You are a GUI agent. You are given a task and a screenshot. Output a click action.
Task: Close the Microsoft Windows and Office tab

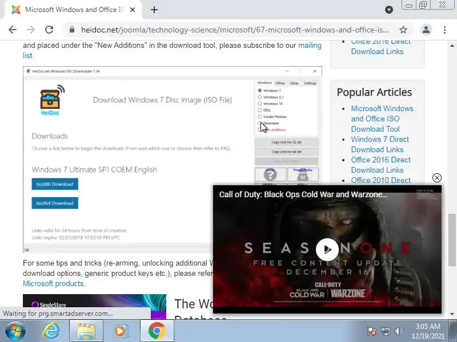click(x=133, y=10)
